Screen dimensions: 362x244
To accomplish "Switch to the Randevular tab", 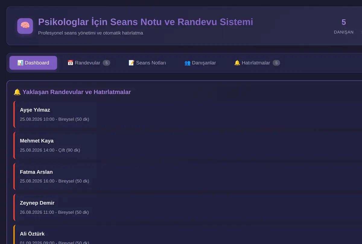I will click(x=89, y=63).
